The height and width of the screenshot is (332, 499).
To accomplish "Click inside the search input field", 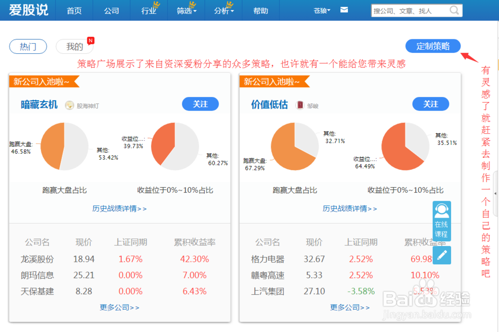I will (414, 10).
